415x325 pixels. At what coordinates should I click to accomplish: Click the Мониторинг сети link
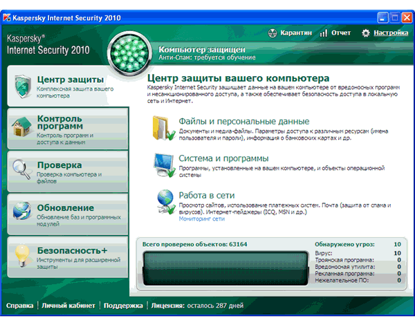[x=202, y=219]
